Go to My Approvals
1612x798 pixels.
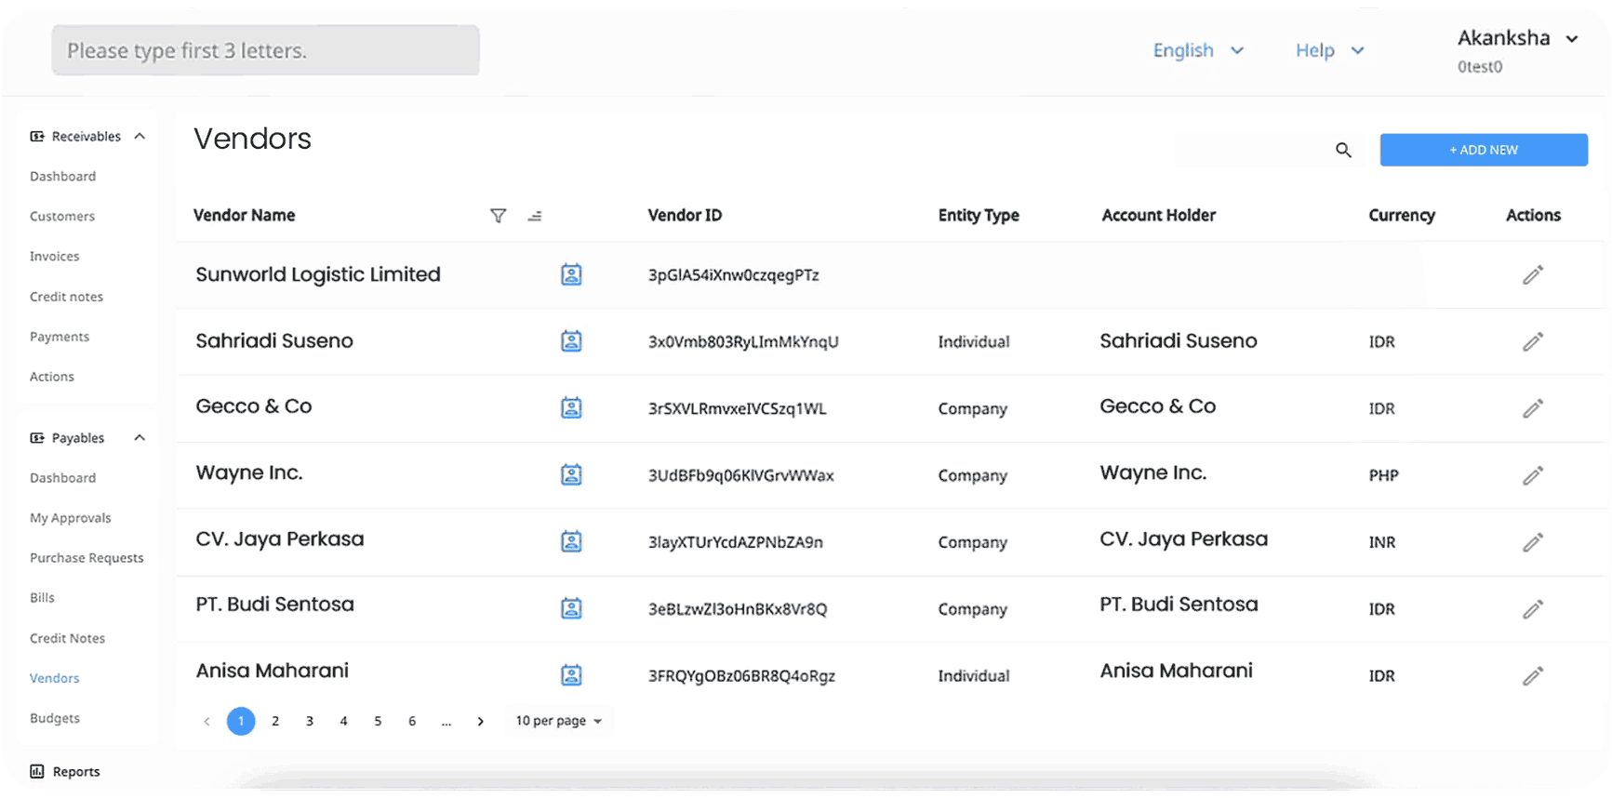[71, 518]
